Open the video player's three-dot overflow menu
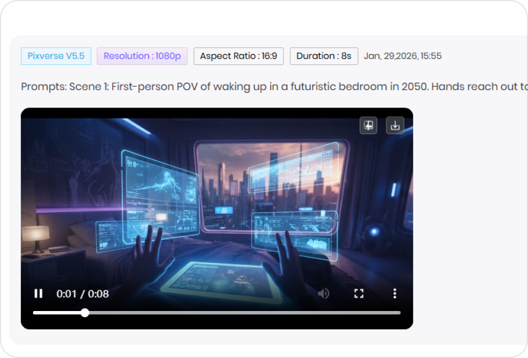Viewport: 528px width, 358px height. 395,293
